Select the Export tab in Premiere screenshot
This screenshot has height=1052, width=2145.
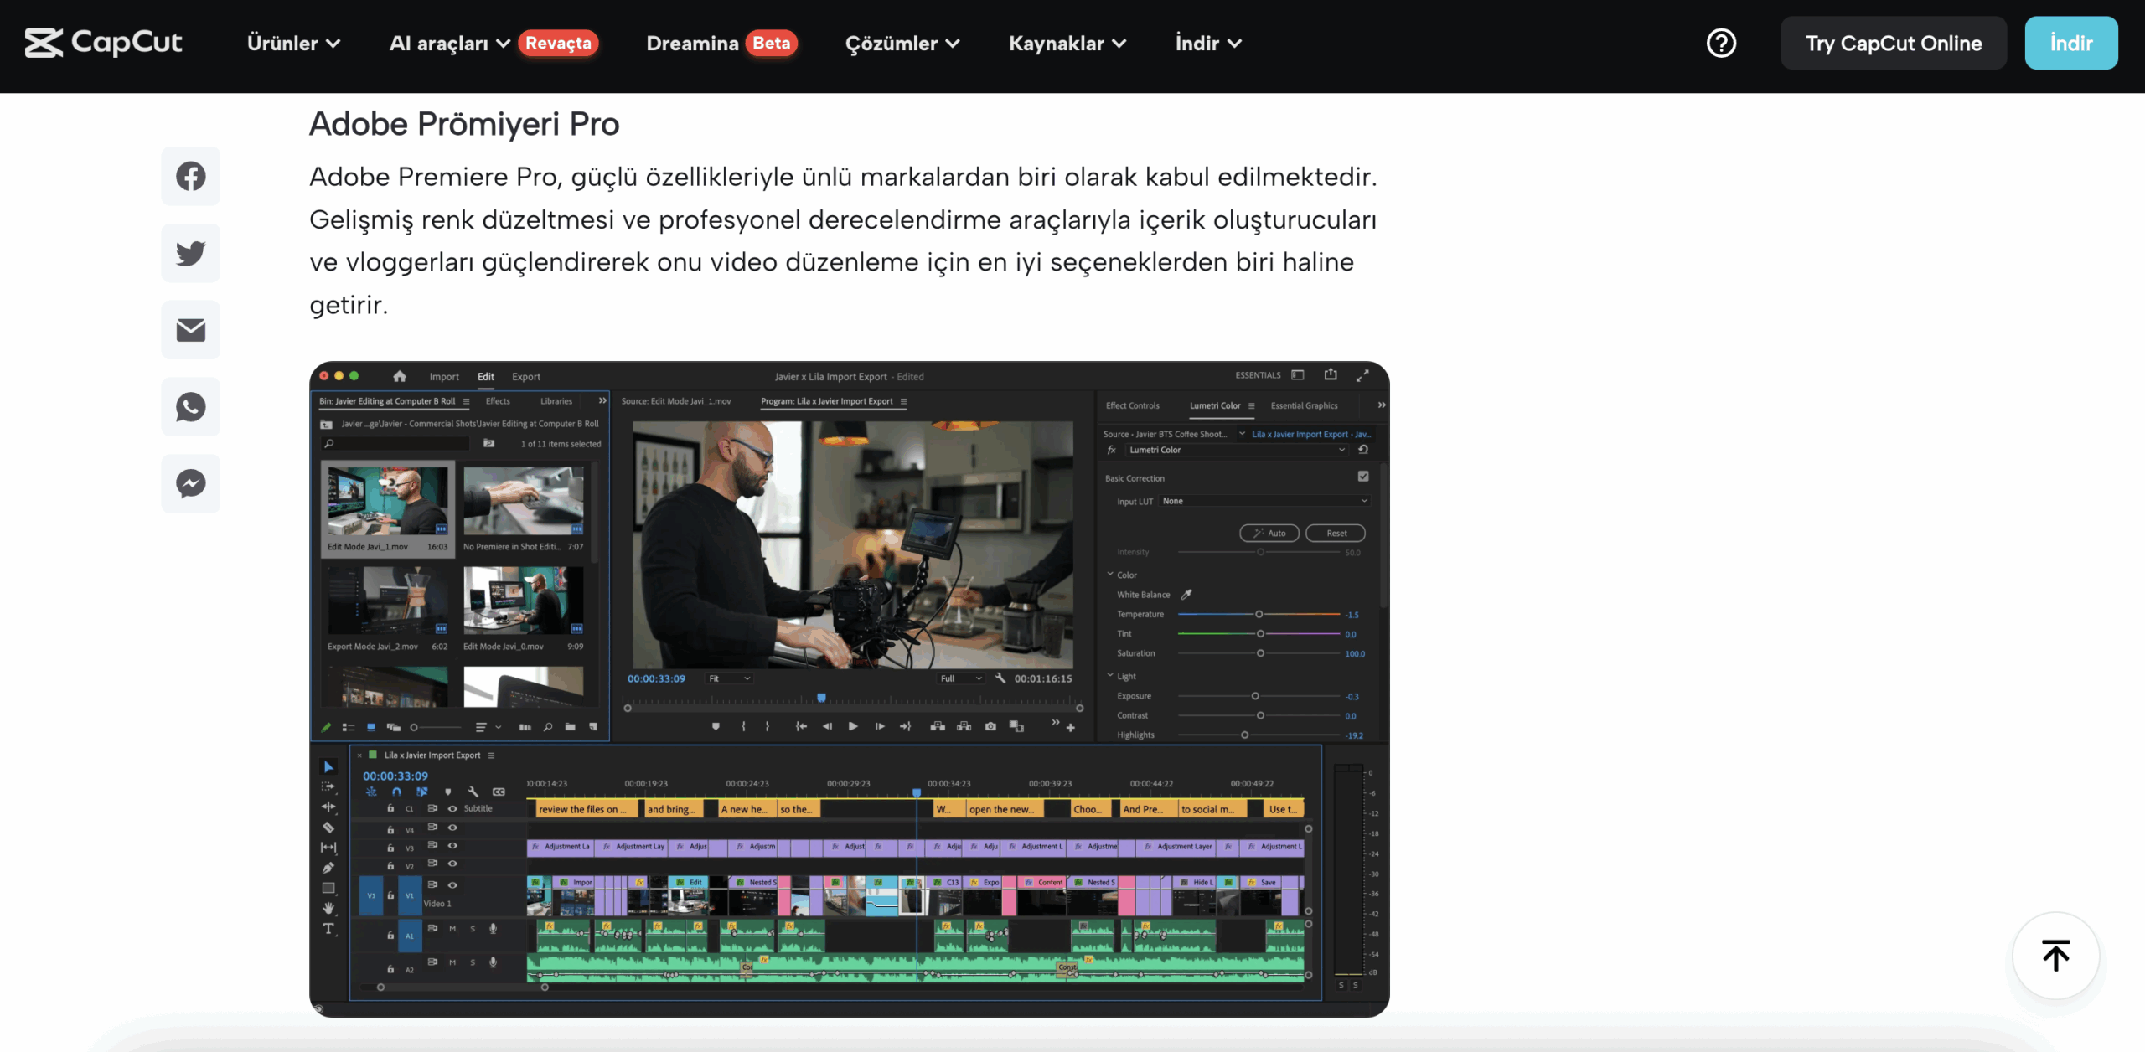[x=526, y=377]
